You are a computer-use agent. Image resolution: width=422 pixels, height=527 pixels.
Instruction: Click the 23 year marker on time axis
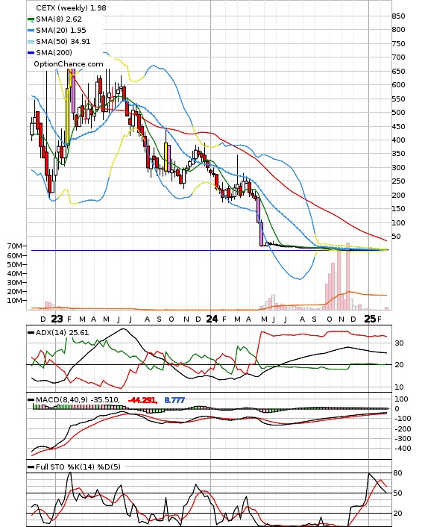pos(57,319)
